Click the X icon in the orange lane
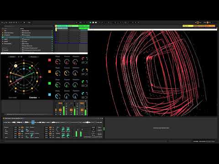Viewport: 219px width, 164px height. coord(86,74)
